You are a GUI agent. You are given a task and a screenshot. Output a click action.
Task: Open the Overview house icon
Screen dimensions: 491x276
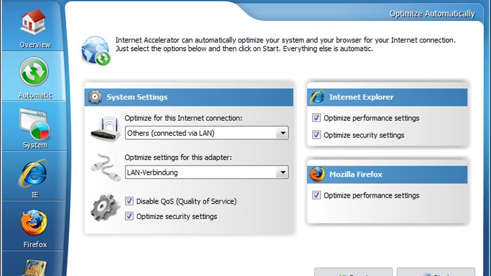[x=34, y=21]
